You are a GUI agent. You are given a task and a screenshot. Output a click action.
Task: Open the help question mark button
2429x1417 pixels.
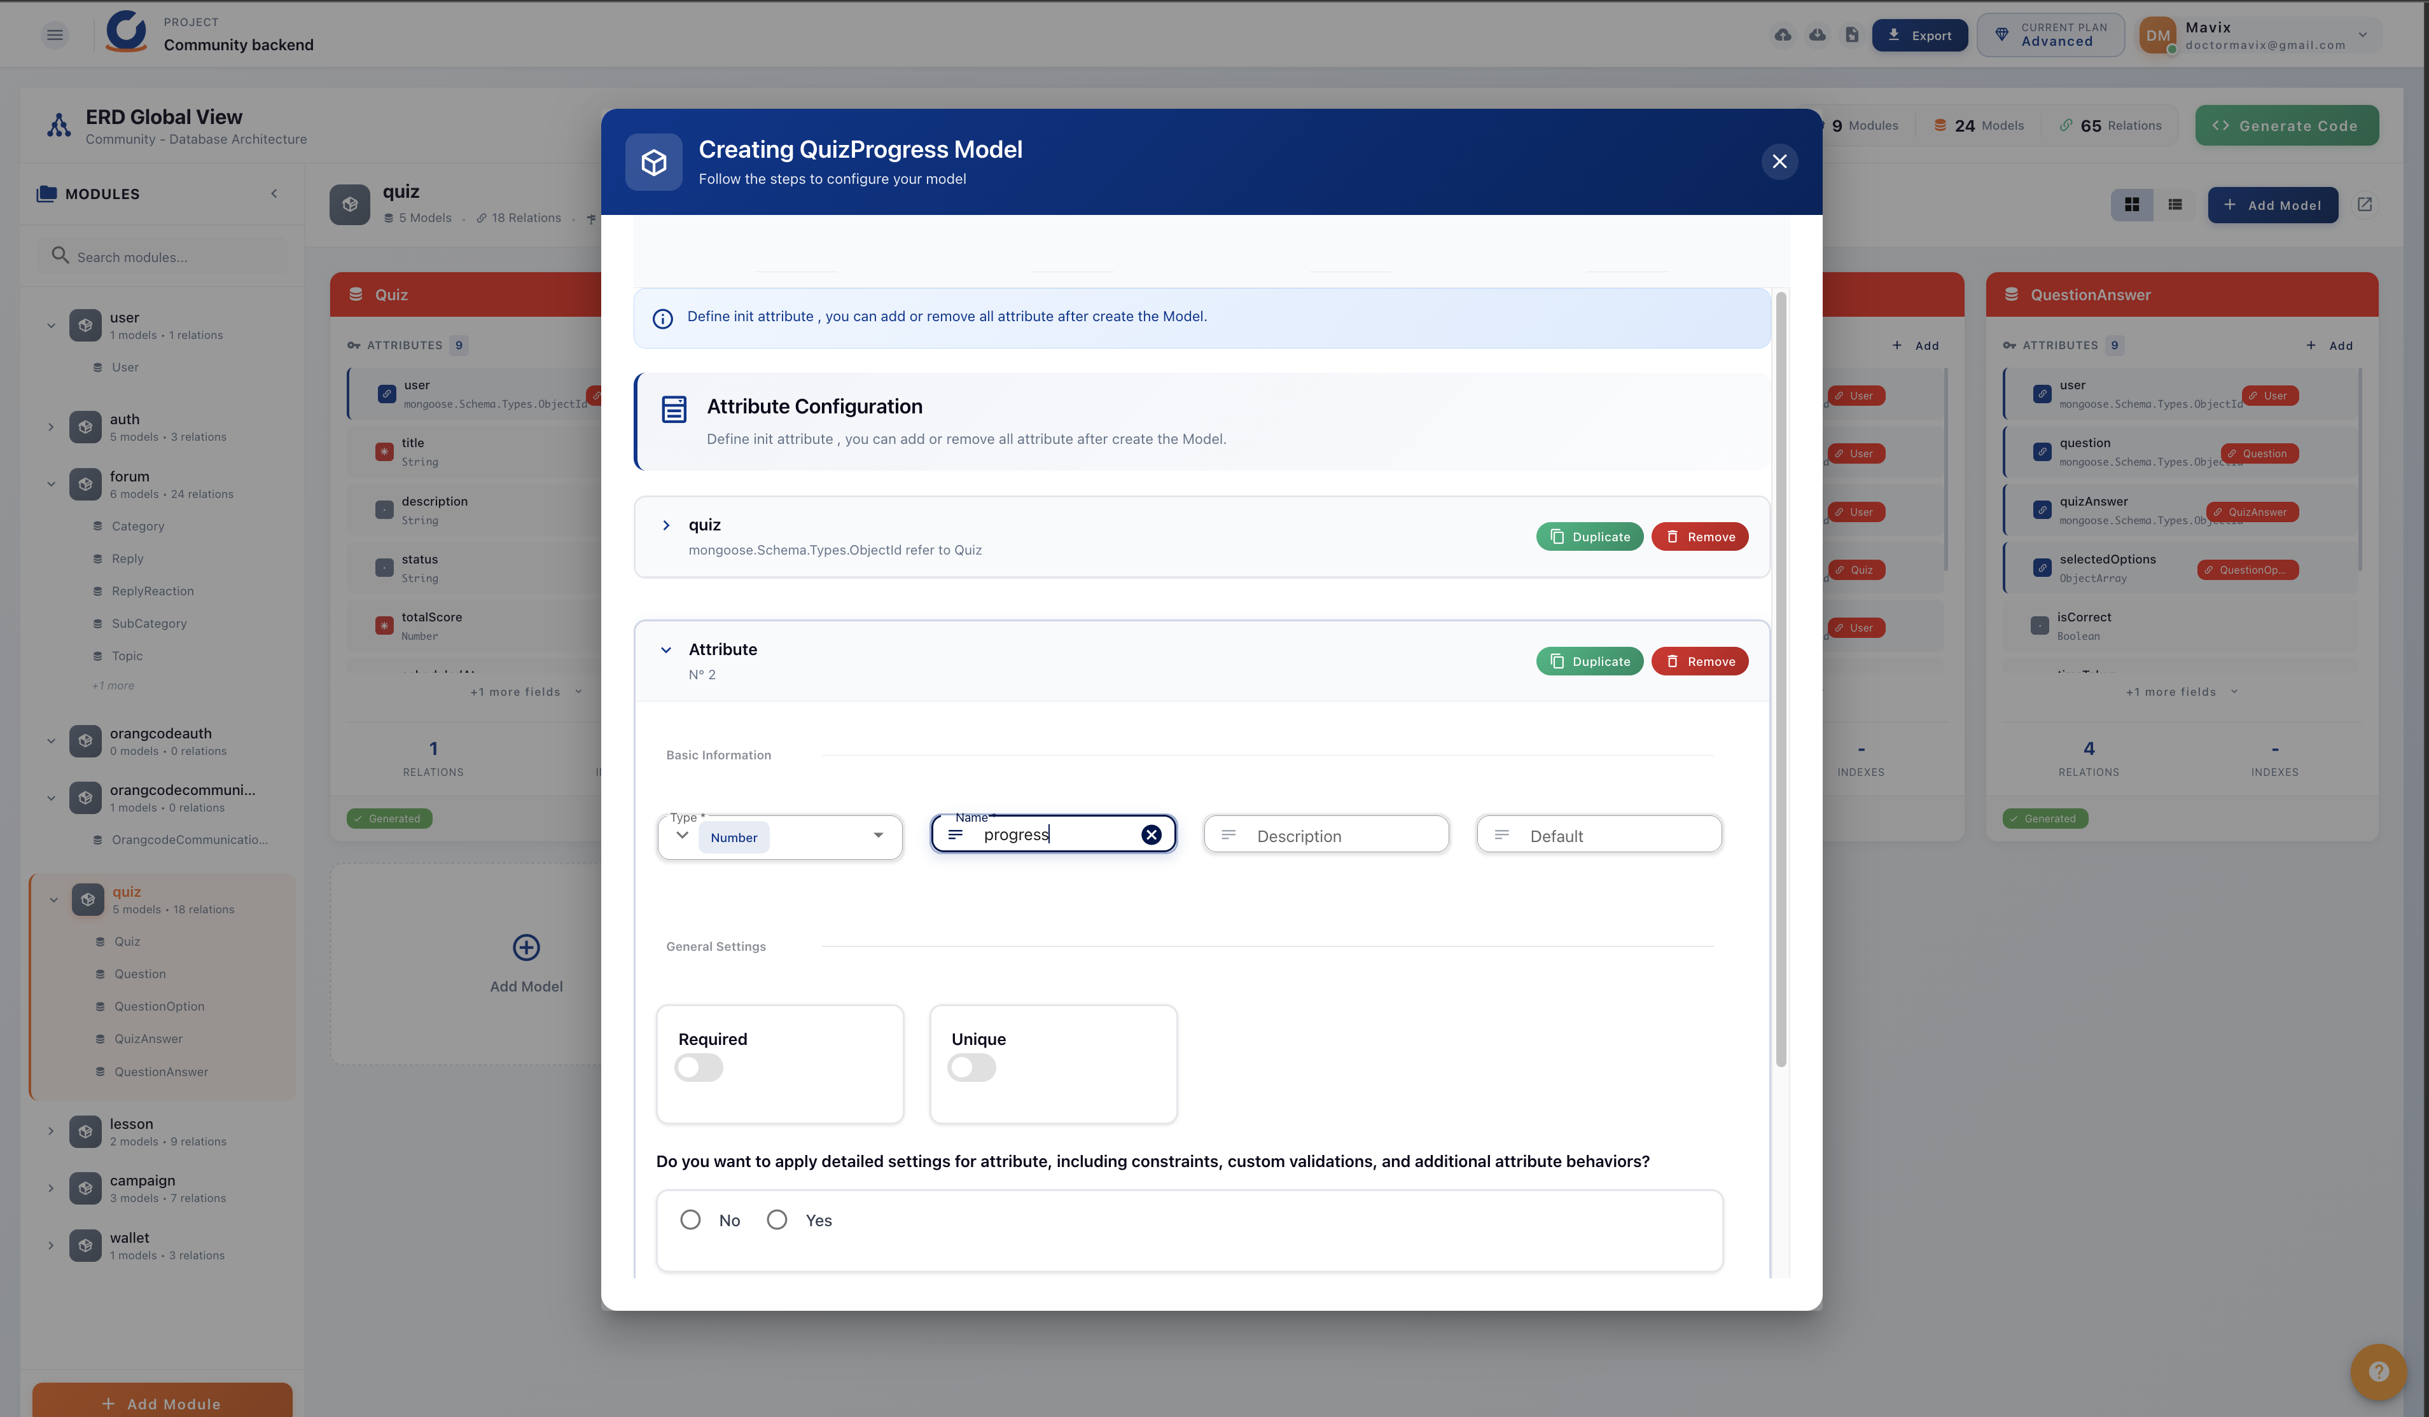(2378, 1372)
